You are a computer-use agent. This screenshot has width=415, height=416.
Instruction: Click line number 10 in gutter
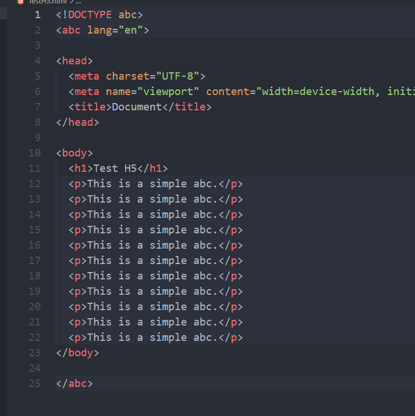(35, 153)
